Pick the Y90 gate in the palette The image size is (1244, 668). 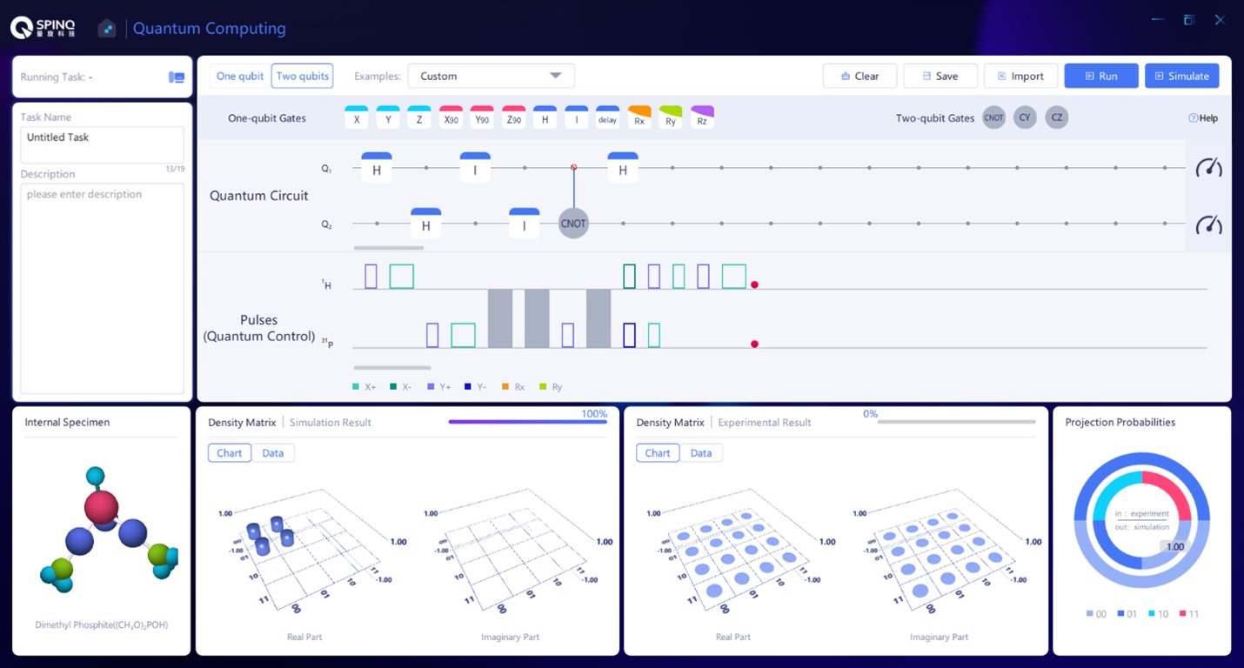482,117
